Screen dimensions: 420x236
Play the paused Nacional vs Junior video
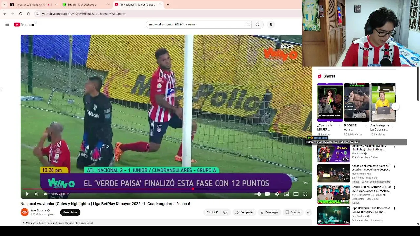[27, 194]
